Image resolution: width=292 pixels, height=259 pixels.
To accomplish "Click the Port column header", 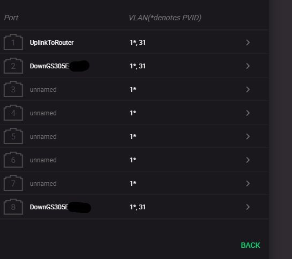I will click(11, 18).
